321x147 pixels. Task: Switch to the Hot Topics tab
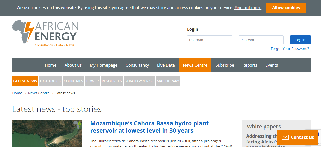coord(50,81)
